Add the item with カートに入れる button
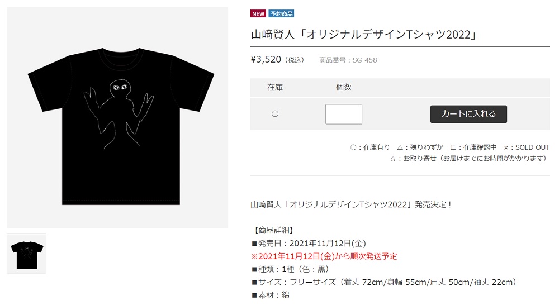This screenshot has width=559, height=305. (468, 114)
